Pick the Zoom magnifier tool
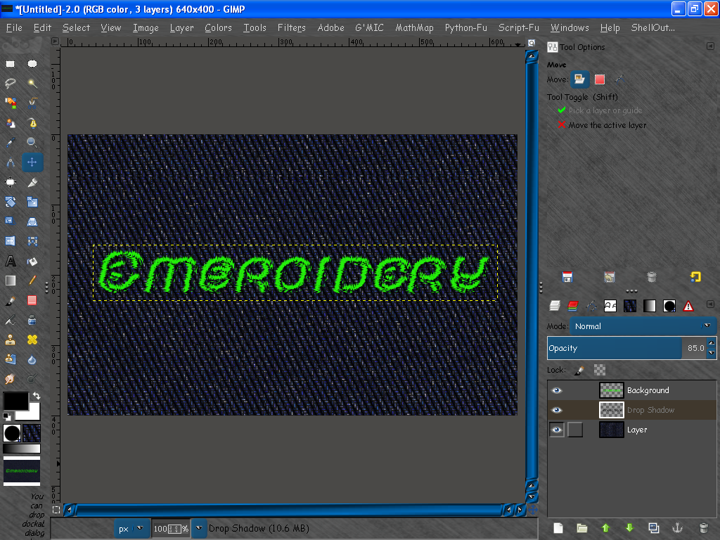 [x=32, y=143]
